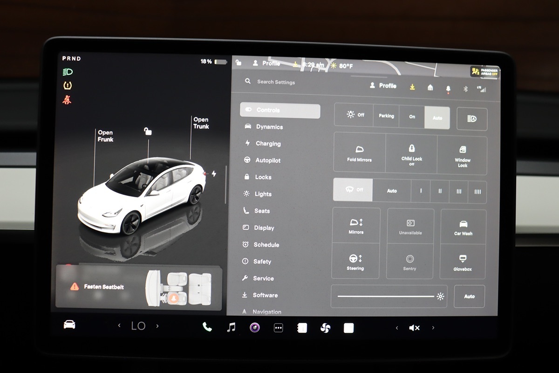Viewport: 559px width, 373px height.
Task: Lower volume with left chevron
Action: 397,328
